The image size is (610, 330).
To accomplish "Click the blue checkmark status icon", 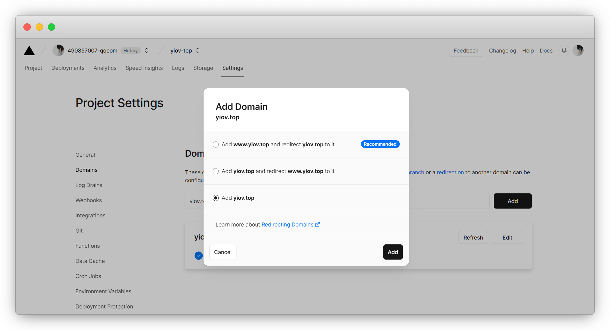I will (x=198, y=256).
